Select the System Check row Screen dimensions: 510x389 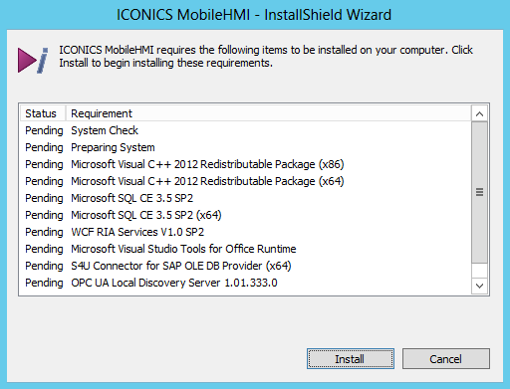(246, 130)
